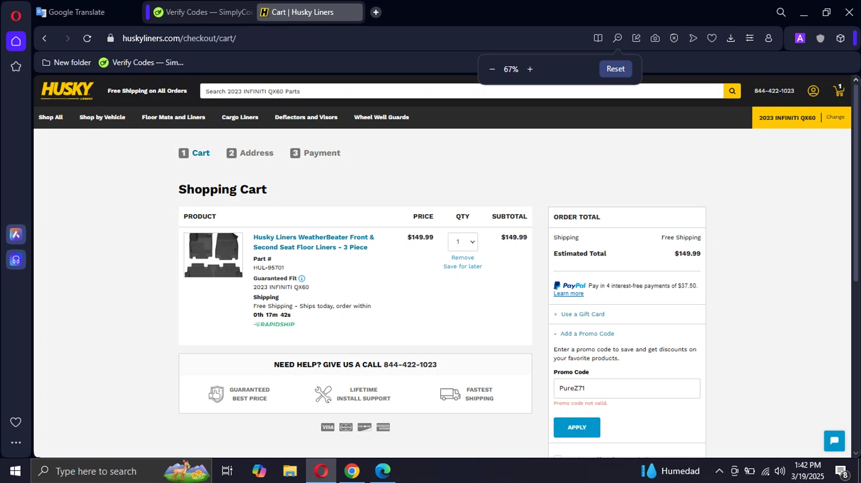Screen dimensions: 861x483
Task: Open Cargo Liners menu
Action: point(240,117)
